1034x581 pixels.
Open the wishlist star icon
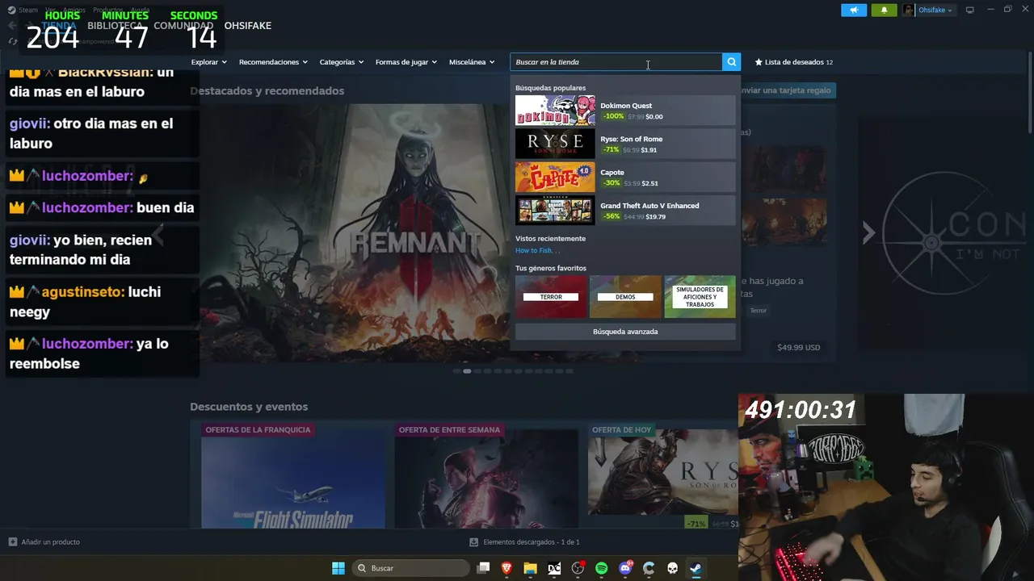point(759,62)
